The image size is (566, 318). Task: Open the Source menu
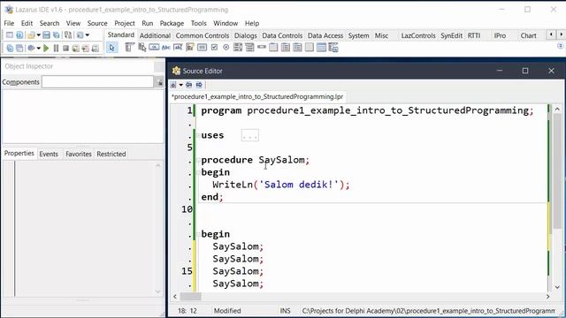pos(97,23)
